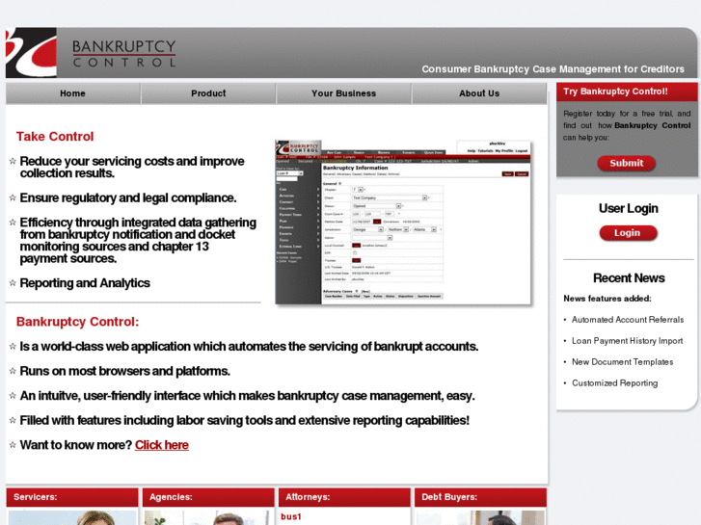The image size is (701, 525).
Task: Click the Servicers section header
Action: point(72,497)
